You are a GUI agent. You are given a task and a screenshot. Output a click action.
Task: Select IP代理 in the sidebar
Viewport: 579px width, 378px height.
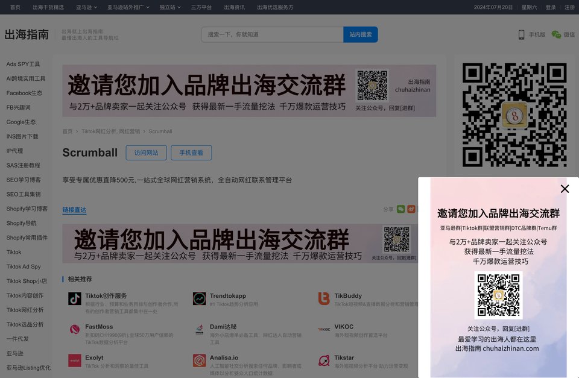coord(14,151)
